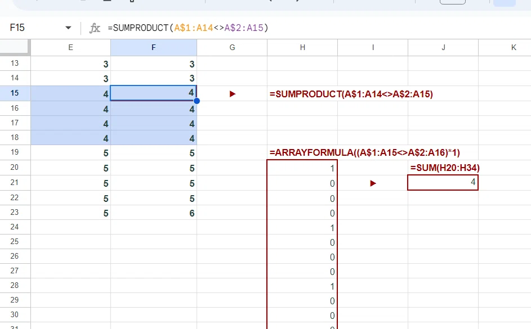This screenshot has width=531, height=329.
Task: Select column K header
Action: pos(505,47)
